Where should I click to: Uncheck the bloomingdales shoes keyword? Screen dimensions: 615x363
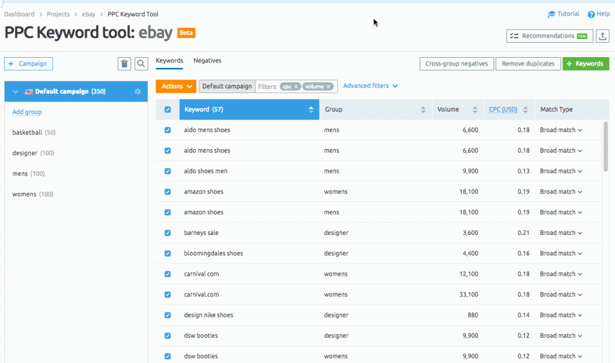(168, 253)
